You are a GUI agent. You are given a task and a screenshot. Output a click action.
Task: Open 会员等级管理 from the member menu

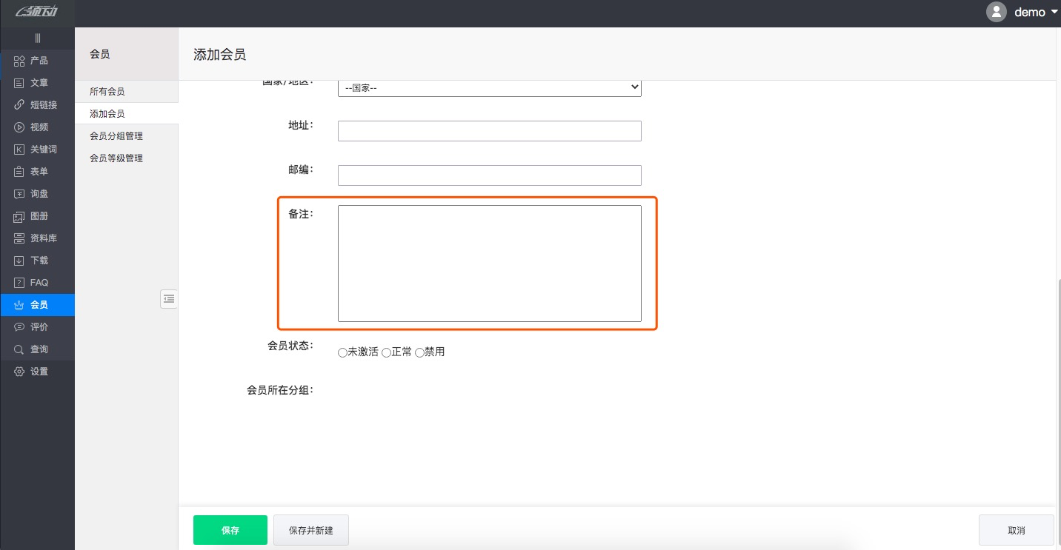(x=116, y=158)
